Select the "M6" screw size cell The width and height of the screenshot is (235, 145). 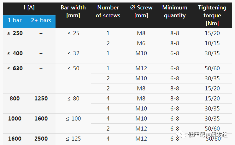141,43
